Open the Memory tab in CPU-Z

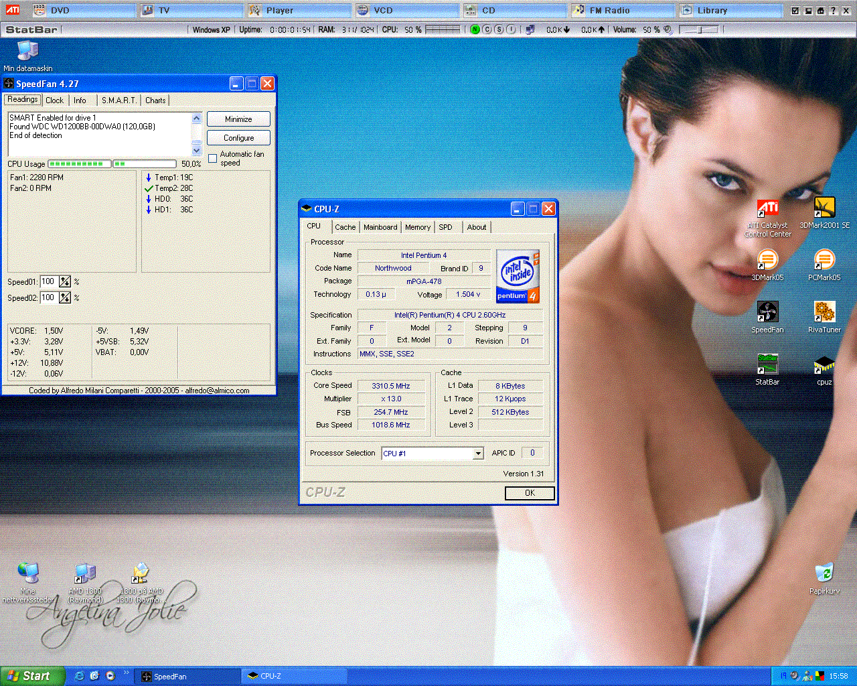tap(418, 227)
